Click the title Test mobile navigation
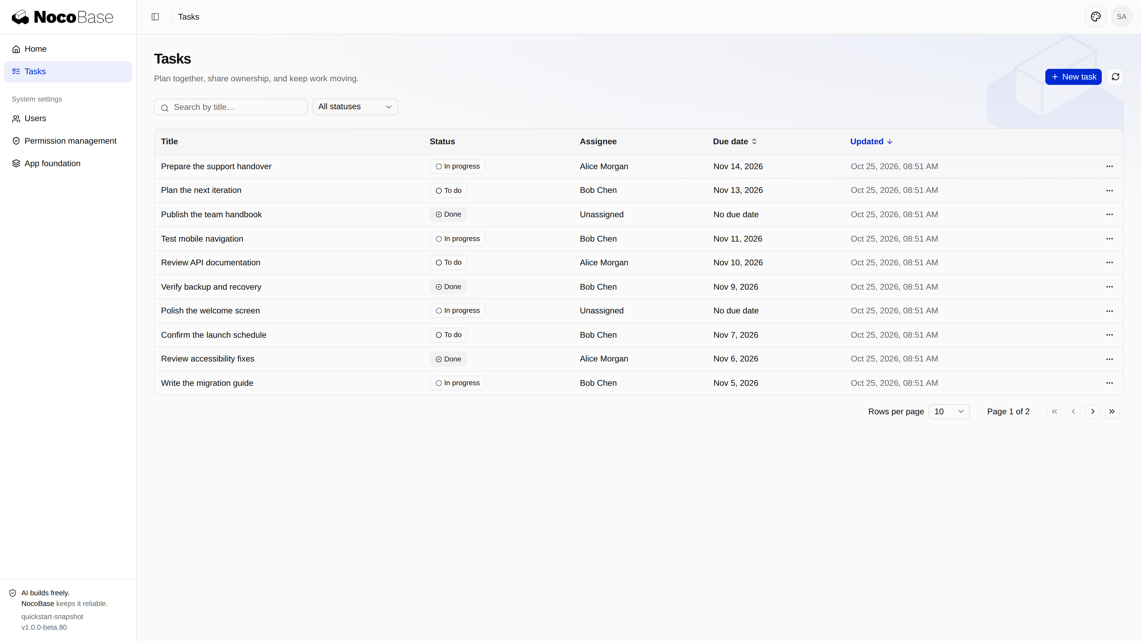This screenshot has width=1141, height=641. click(202, 239)
